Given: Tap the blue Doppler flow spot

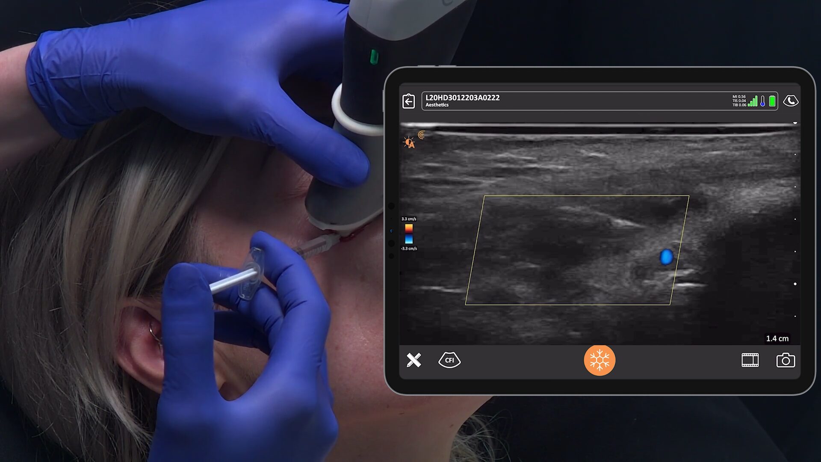Looking at the screenshot, I should (666, 257).
